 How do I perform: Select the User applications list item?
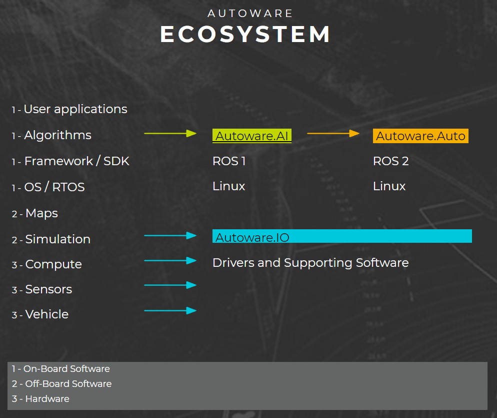click(x=75, y=109)
